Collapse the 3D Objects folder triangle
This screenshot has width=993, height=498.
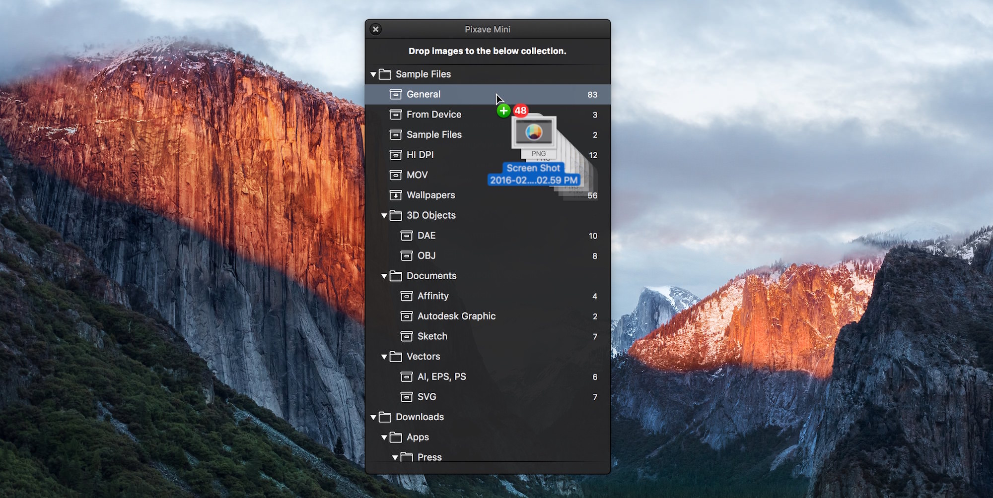click(x=384, y=216)
